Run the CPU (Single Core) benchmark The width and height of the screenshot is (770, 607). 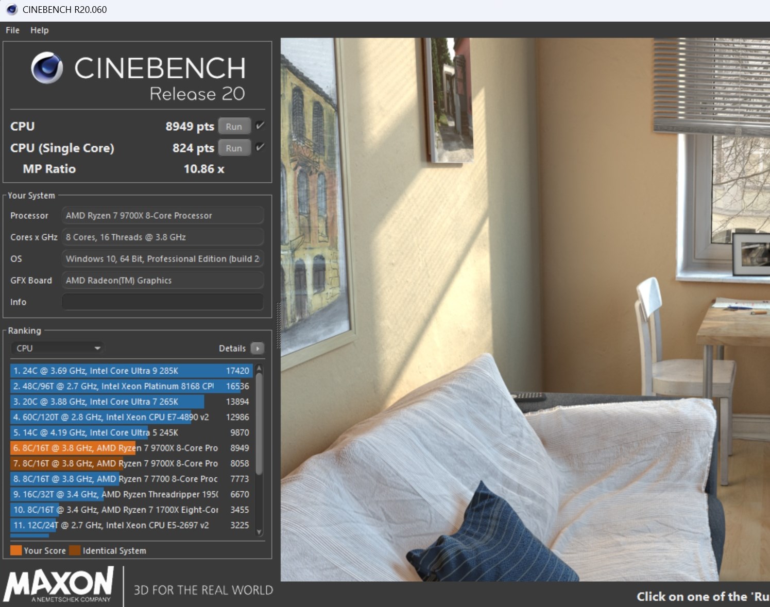(234, 148)
